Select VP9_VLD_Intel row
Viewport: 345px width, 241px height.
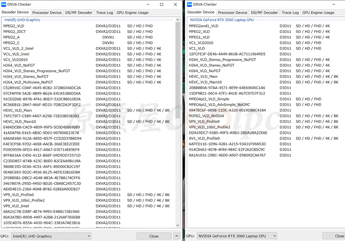[88, 206]
